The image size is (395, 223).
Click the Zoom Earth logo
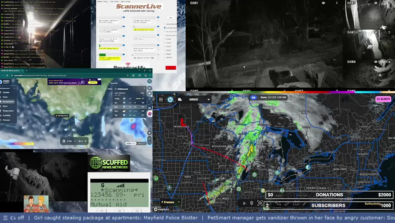click(5, 82)
